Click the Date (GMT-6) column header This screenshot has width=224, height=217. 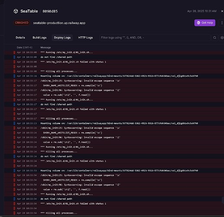[x=25, y=47]
